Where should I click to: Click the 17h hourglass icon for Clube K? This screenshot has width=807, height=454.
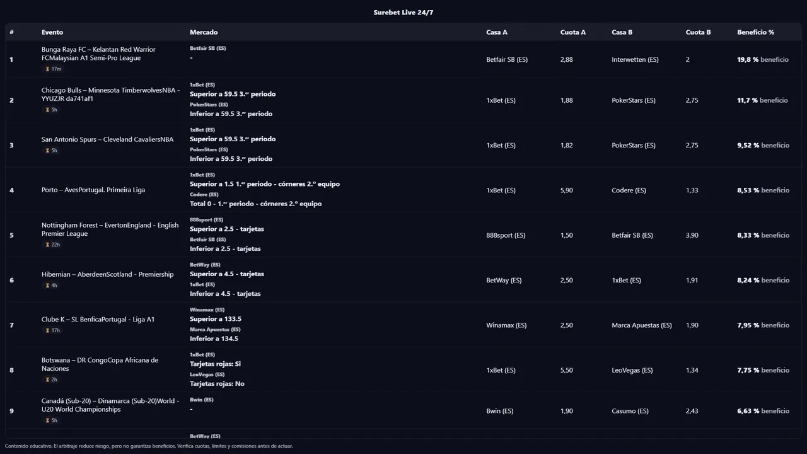coord(47,330)
